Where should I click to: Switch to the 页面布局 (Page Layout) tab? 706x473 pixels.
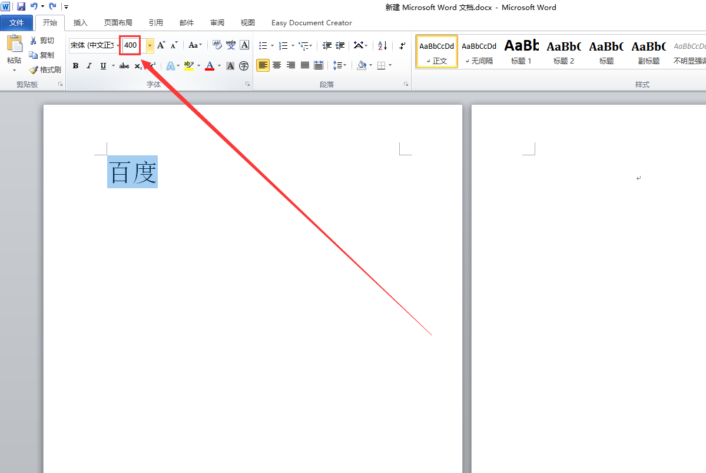(x=118, y=22)
